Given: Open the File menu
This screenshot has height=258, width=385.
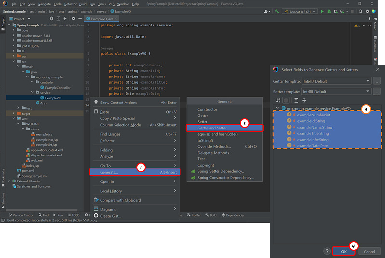Looking at the screenshot, I should pos(14,4).
